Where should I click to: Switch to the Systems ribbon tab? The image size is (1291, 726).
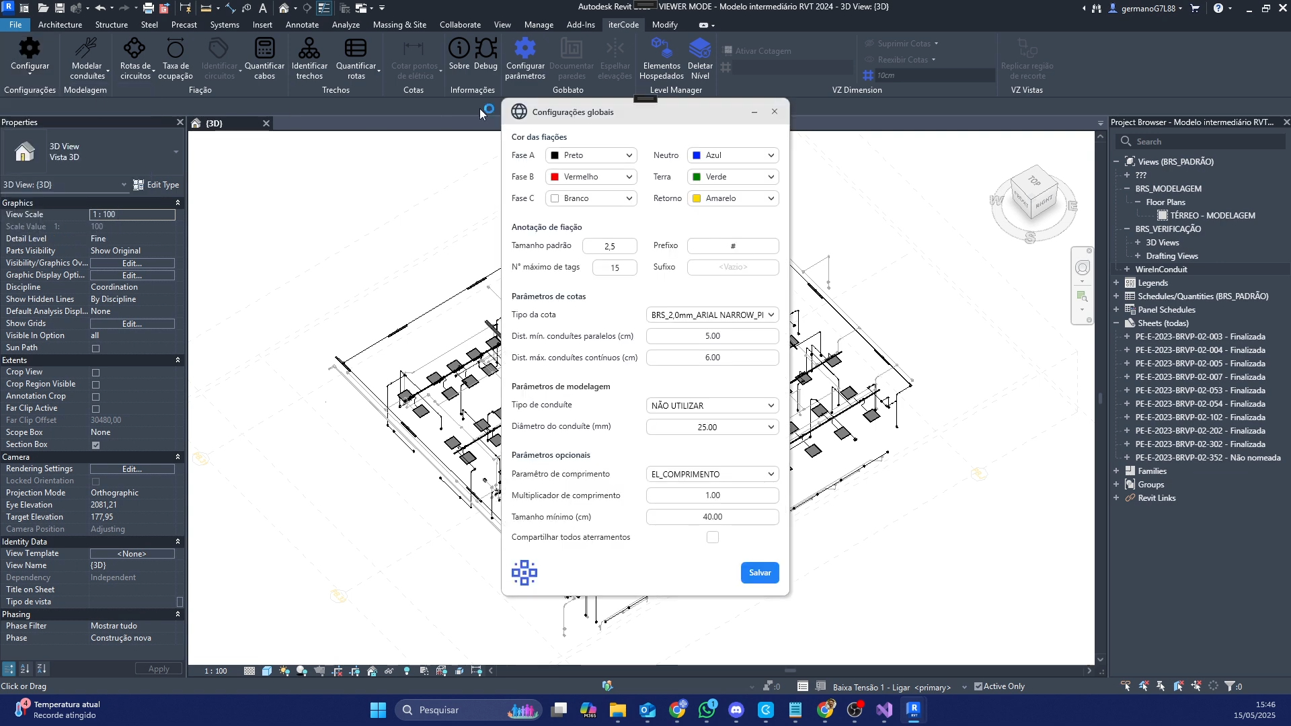pyautogui.click(x=224, y=25)
